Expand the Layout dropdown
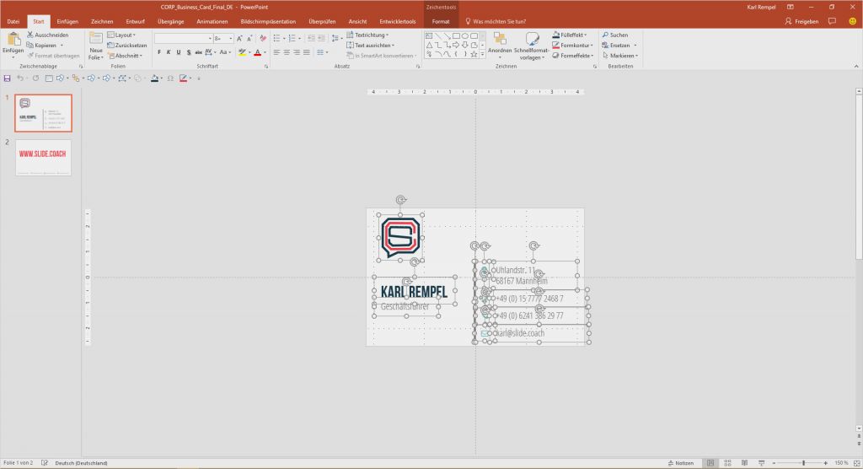The height and width of the screenshot is (469, 863). pos(125,35)
